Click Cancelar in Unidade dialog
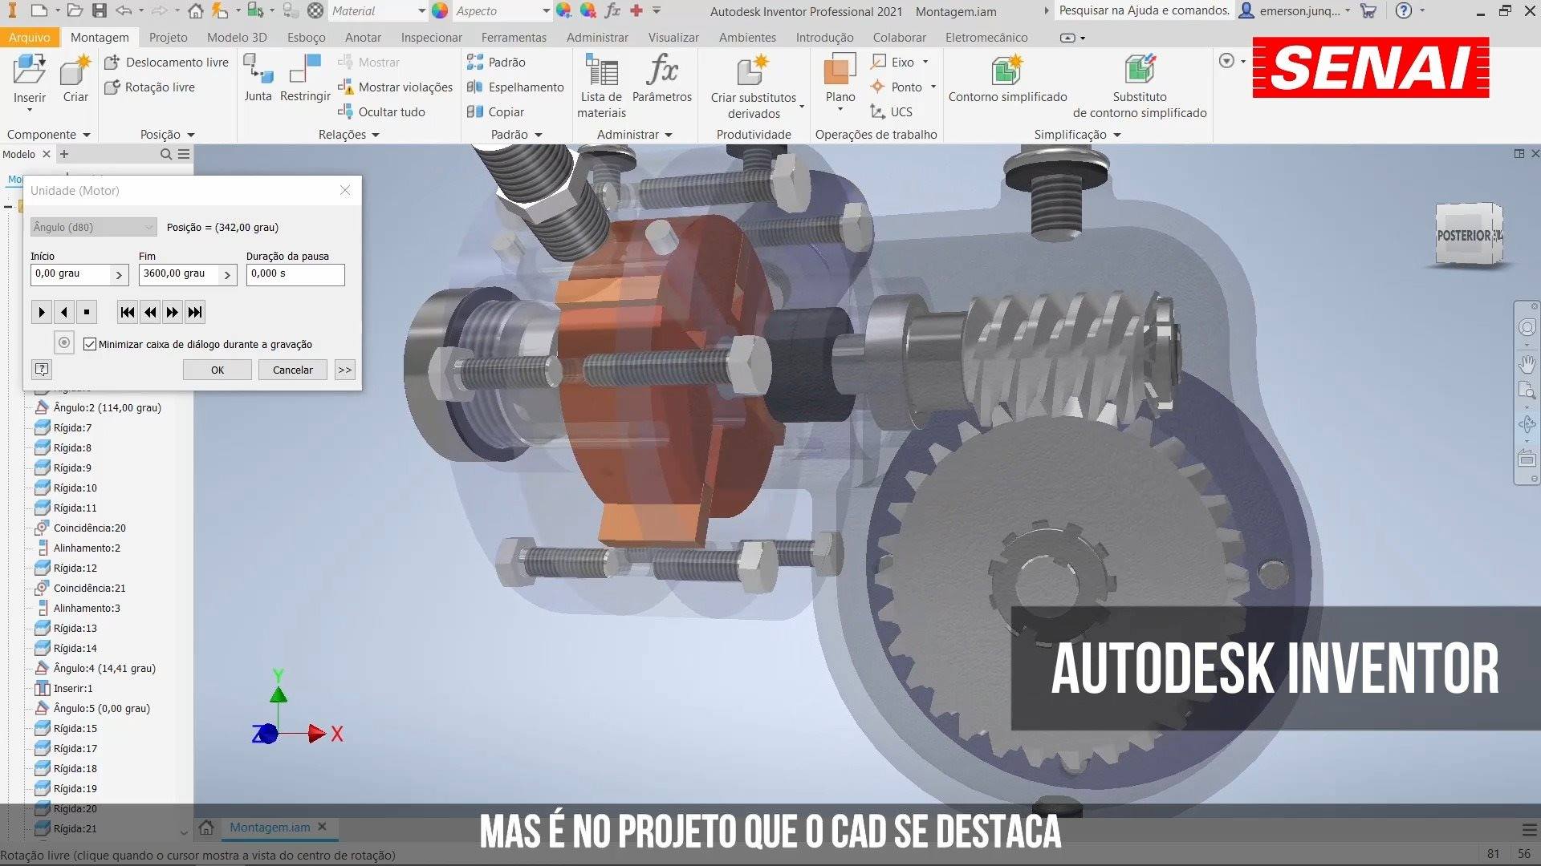Screen dimensions: 1541x866 click(293, 370)
